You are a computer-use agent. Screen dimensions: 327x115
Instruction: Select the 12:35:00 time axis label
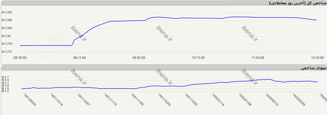click(317, 58)
